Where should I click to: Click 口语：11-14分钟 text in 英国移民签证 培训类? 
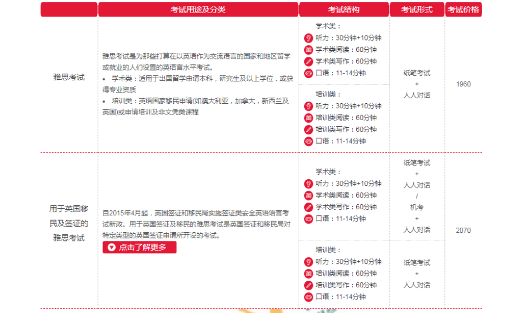click(x=341, y=297)
